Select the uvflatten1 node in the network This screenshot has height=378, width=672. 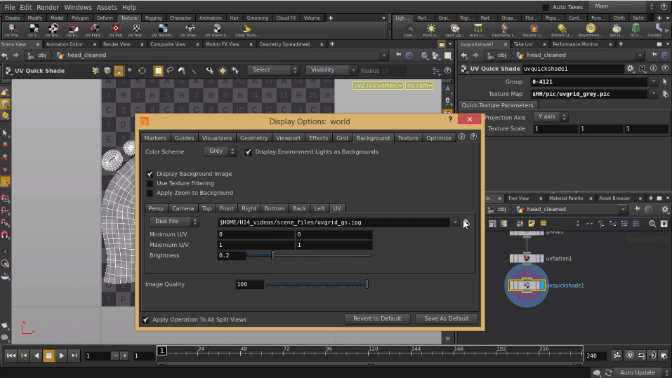pyautogui.click(x=526, y=259)
